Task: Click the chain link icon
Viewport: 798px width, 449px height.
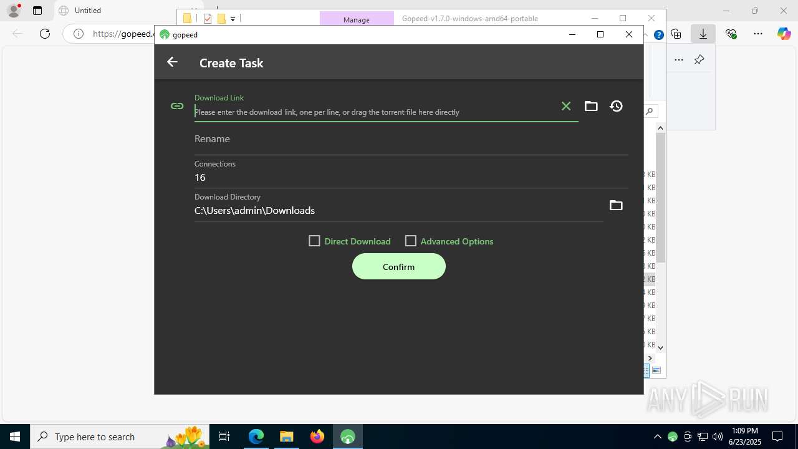Action: pyautogui.click(x=177, y=106)
